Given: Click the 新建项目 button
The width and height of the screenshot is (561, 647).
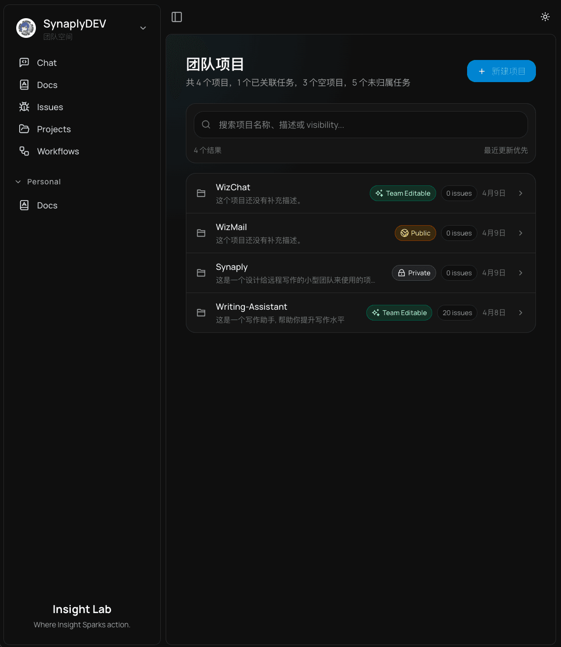Looking at the screenshot, I should (x=501, y=71).
